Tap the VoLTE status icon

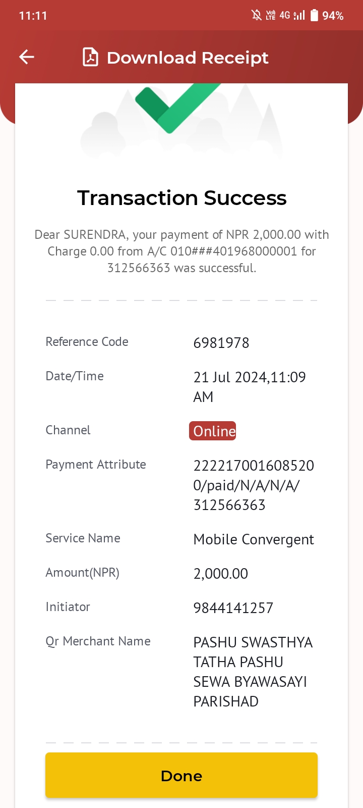tap(271, 15)
